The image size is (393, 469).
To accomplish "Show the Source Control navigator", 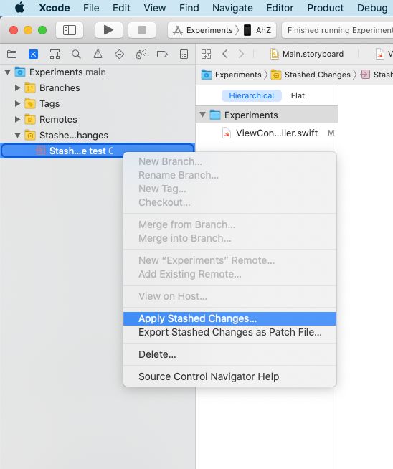I will (x=33, y=54).
